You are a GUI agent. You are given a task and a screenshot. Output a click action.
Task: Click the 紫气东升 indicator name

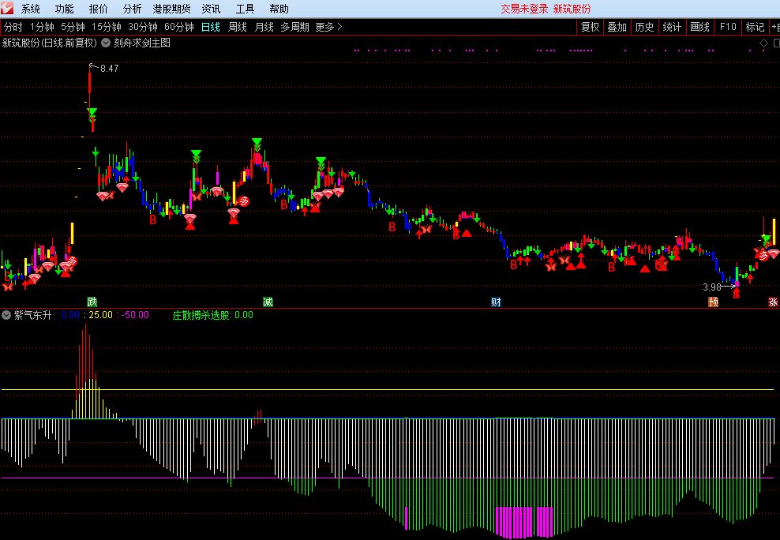point(33,315)
